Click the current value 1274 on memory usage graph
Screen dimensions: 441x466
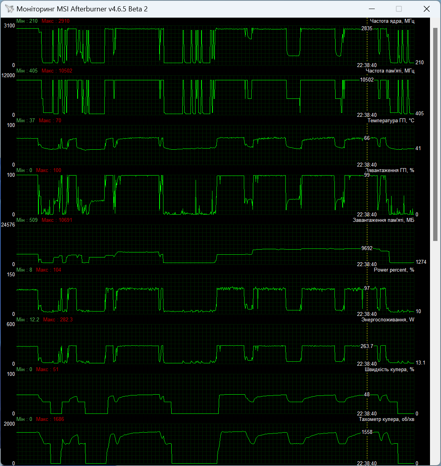pos(421,262)
